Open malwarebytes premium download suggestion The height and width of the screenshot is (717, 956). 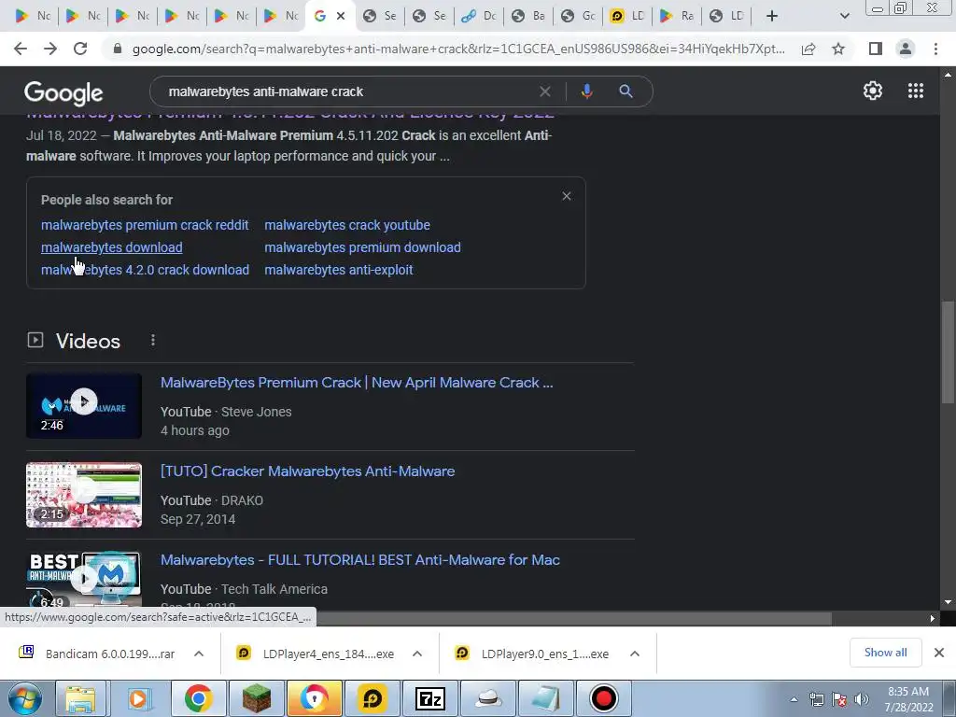[362, 247]
